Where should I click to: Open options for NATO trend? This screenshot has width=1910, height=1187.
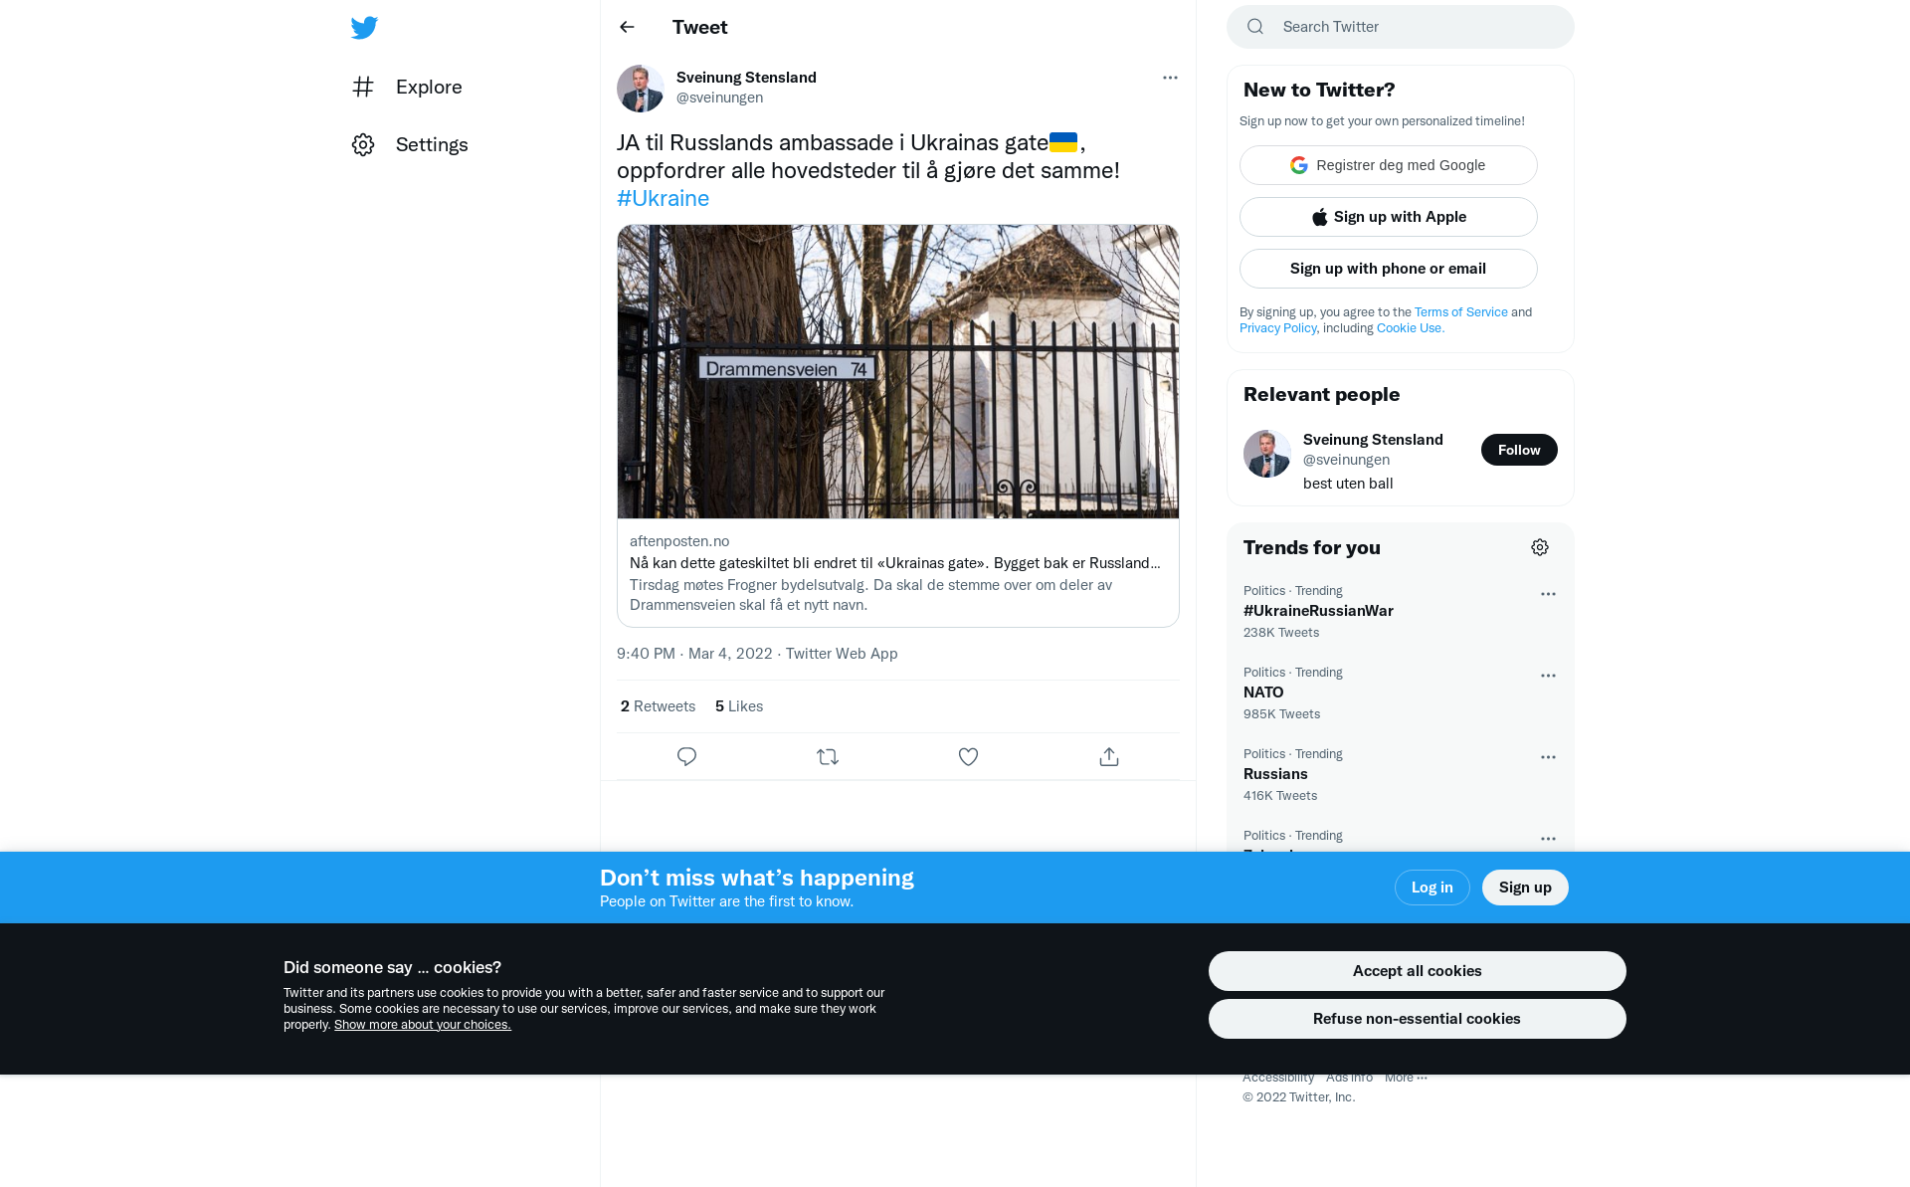click(1548, 676)
